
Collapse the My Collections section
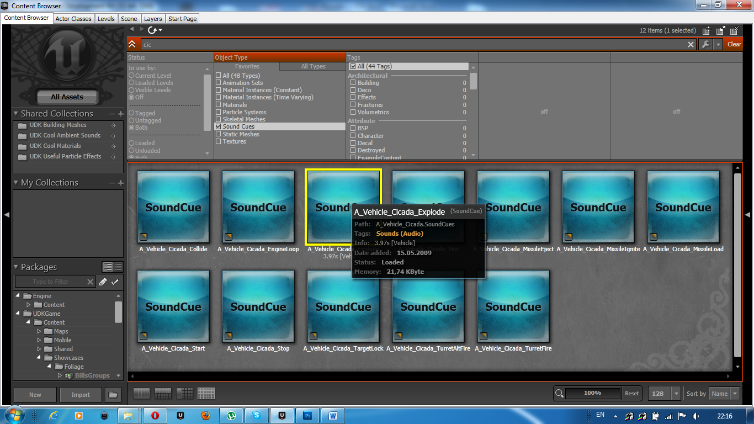[x=16, y=183]
